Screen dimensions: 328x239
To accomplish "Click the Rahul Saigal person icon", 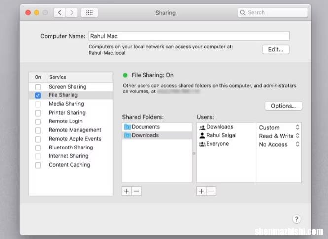I will pos(202,135).
